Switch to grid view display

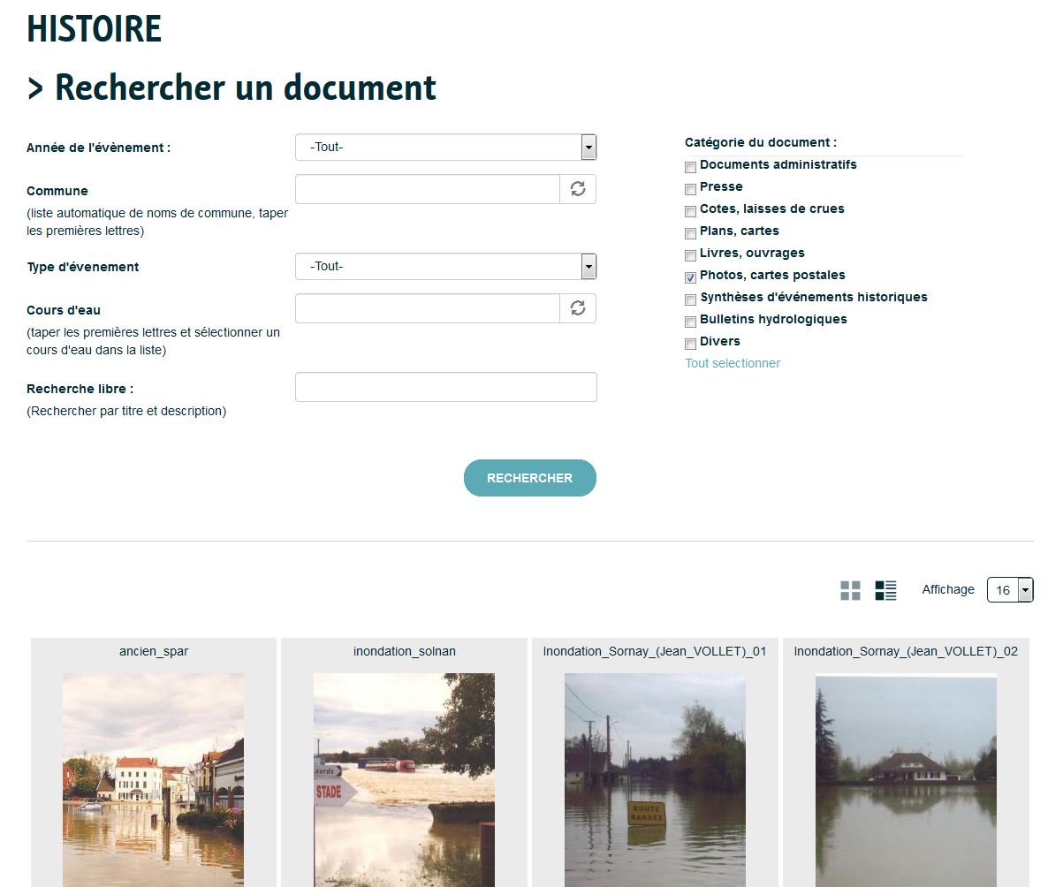pos(850,591)
